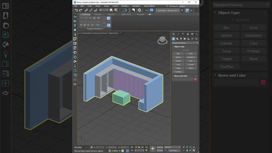This screenshot has height=153, width=272.
Task: Activate the Unlink Selection icon
Action: [x=91, y=10]
